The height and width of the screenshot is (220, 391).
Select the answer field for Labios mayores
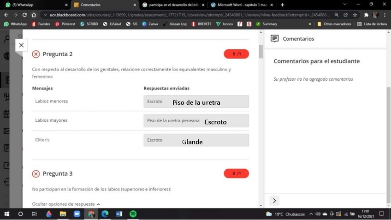[x=196, y=121]
